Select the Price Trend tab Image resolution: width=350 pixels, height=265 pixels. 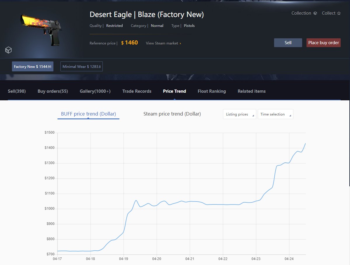tap(174, 91)
